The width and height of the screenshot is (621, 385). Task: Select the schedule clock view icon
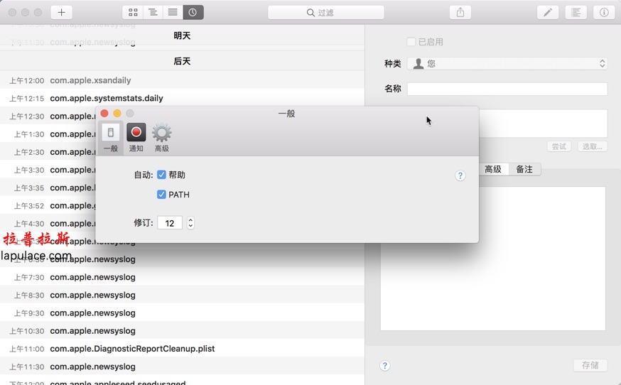click(x=193, y=12)
